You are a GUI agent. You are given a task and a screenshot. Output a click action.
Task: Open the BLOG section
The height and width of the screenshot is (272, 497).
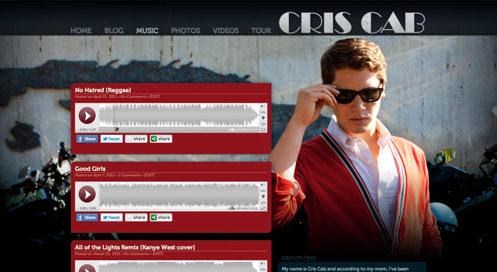[114, 30]
